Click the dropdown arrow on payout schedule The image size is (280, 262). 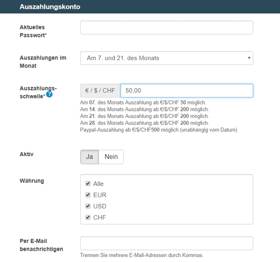point(249,58)
